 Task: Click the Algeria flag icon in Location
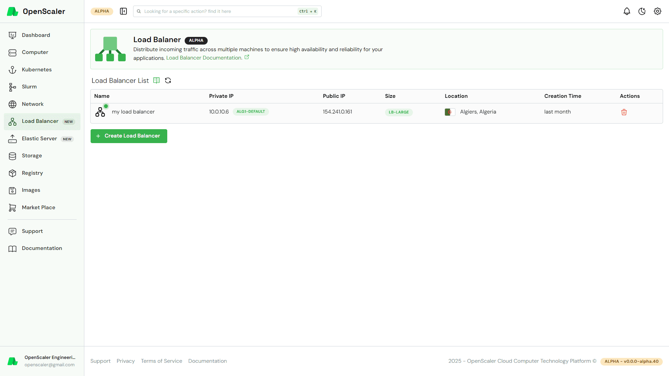tap(449, 112)
